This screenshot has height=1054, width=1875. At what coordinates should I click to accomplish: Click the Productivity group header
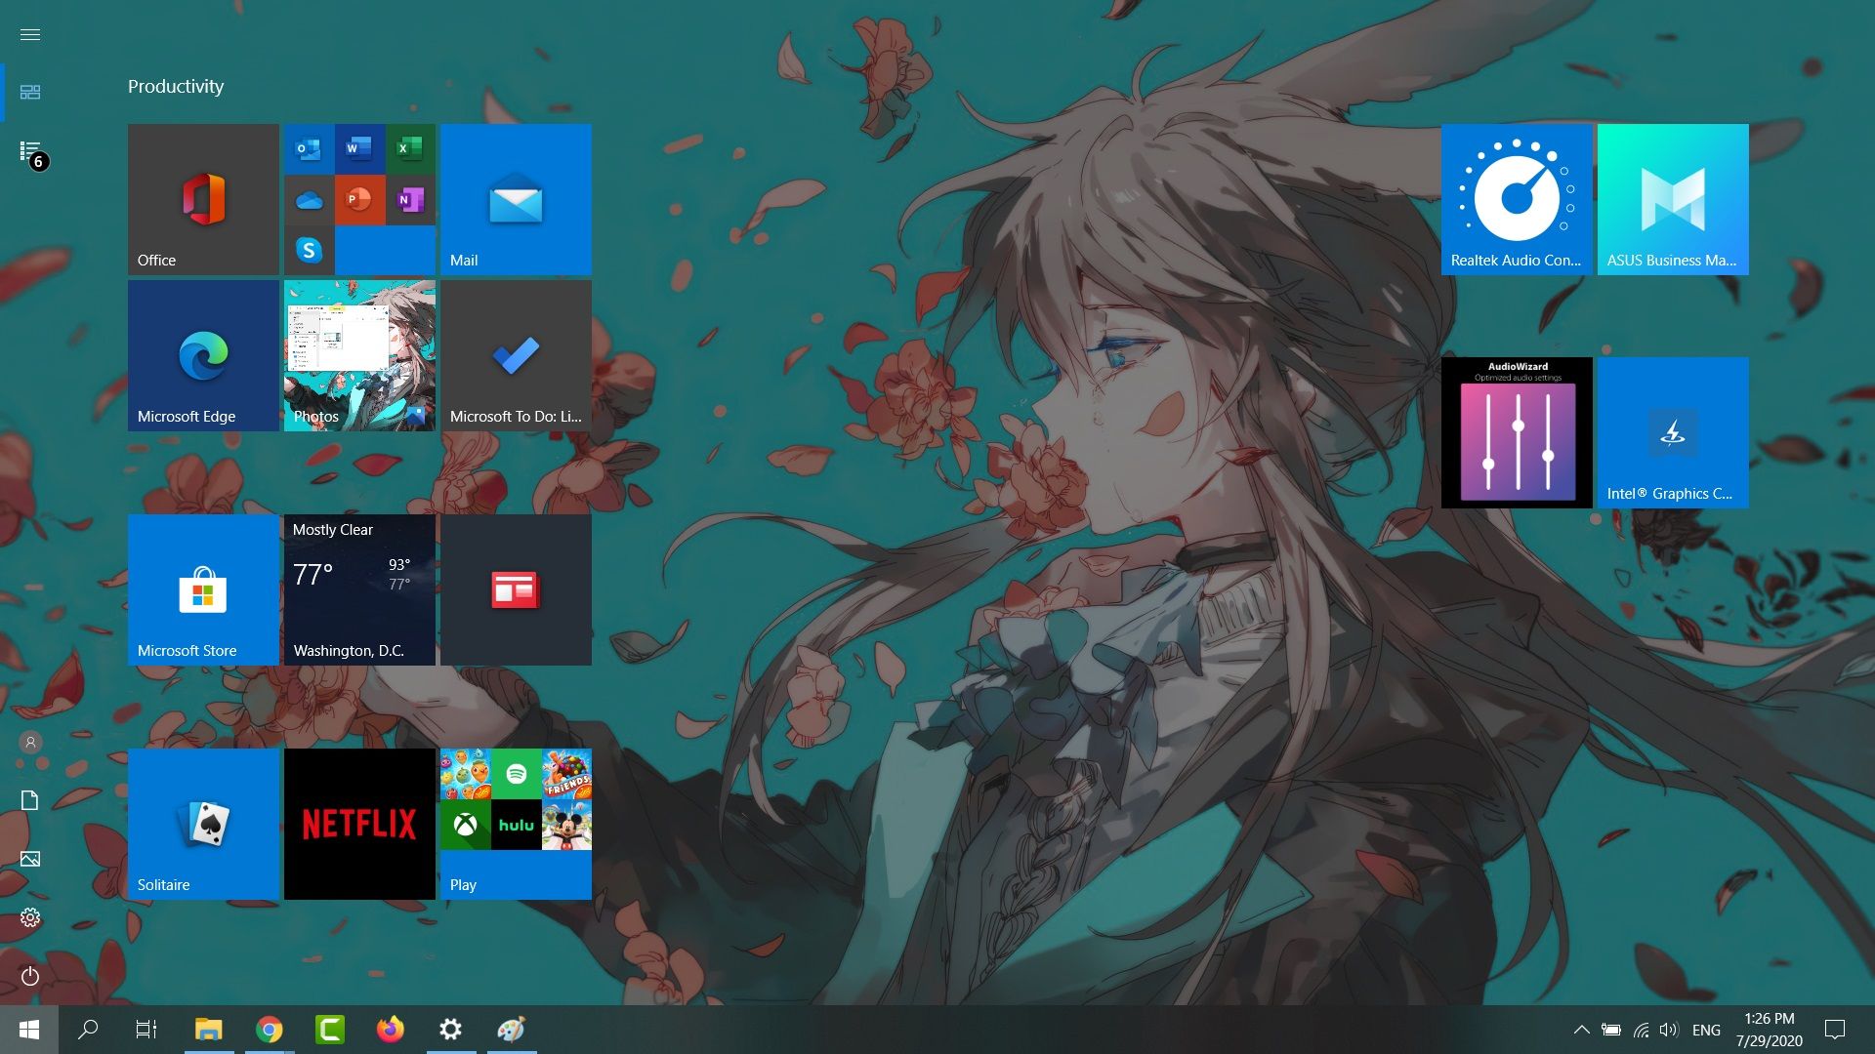pyautogui.click(x=176, y=86)
